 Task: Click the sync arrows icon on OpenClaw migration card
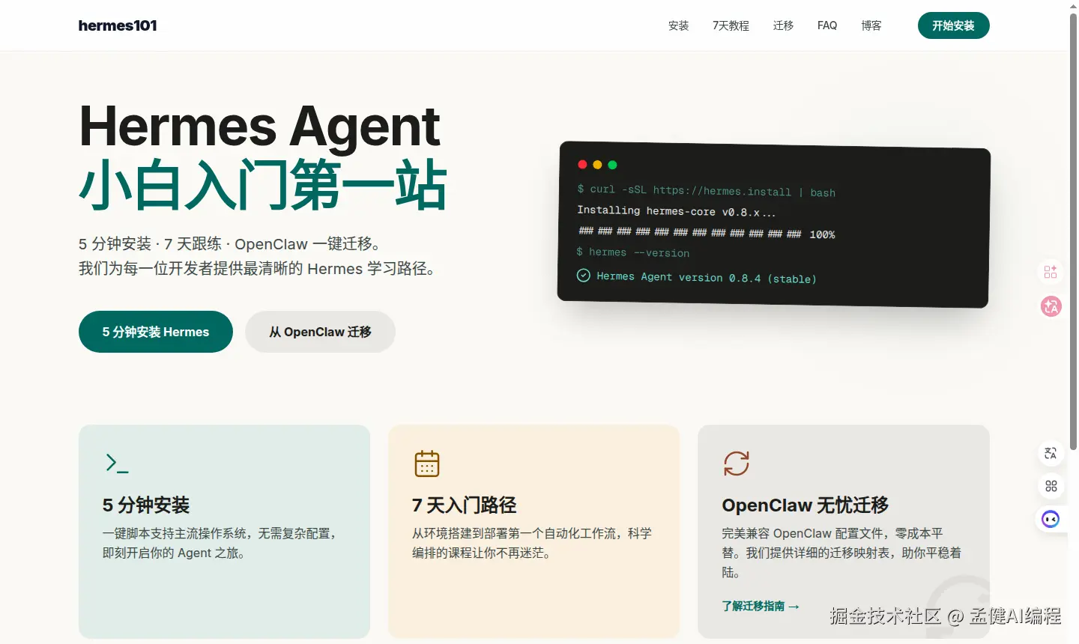pyautogui.click(x=737, y=464)
